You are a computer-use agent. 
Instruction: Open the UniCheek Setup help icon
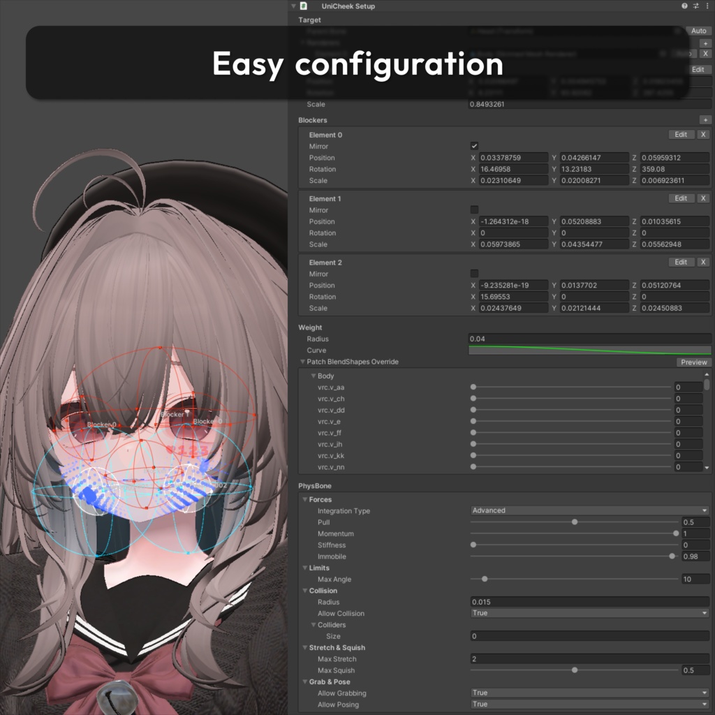coord(684,6)
